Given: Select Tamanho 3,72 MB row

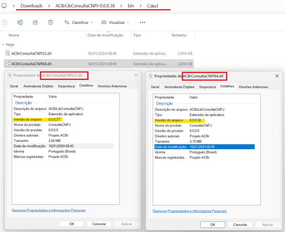Looking at the screenshot, I should coord(204,141).
